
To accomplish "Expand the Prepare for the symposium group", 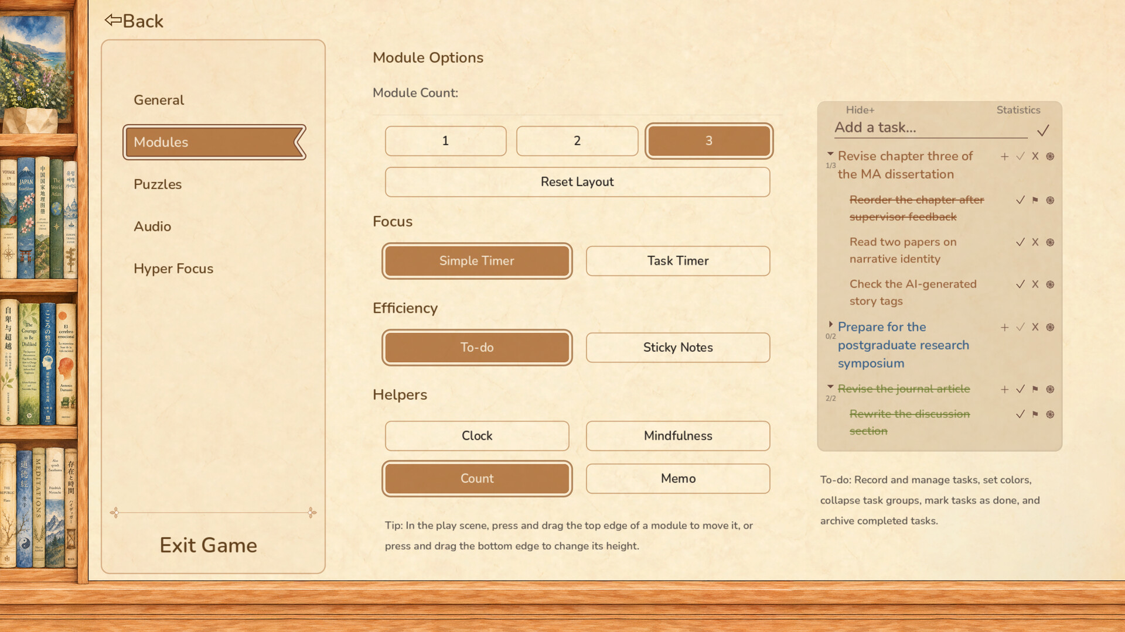I will [830, 324].
